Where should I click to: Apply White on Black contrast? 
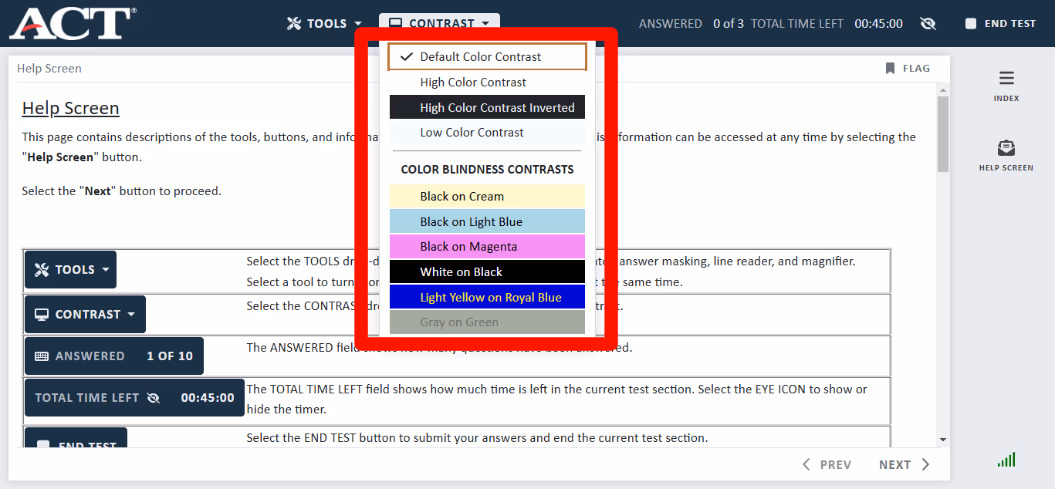(x=487, y=271)
